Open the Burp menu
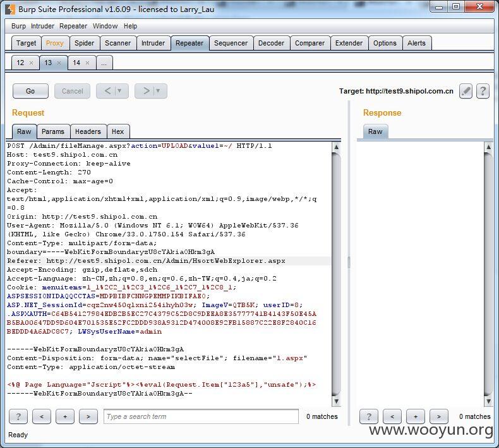Image resolution: width=499 pixels, height=448 pixels. 18,26
